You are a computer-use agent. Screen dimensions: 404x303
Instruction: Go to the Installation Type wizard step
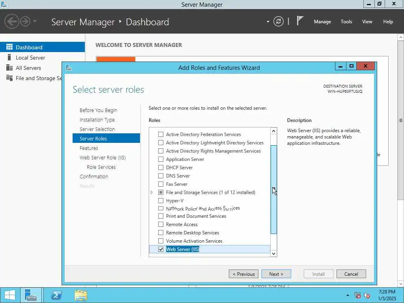97,120
